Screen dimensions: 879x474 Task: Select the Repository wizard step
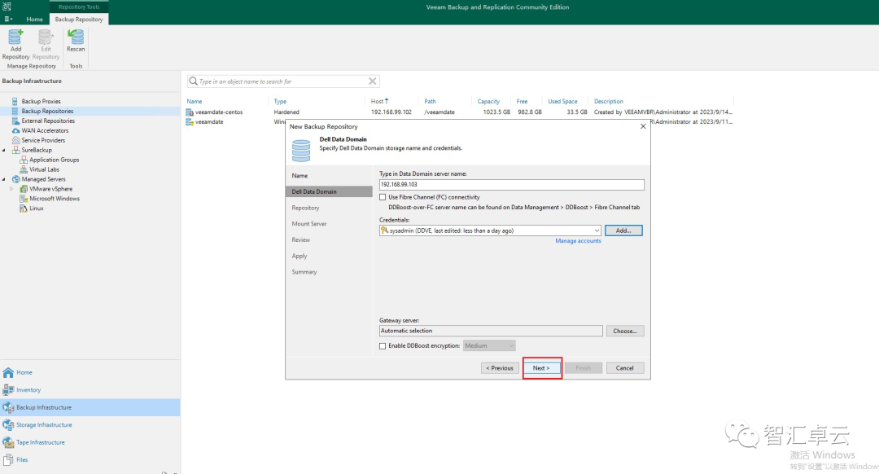305,208
